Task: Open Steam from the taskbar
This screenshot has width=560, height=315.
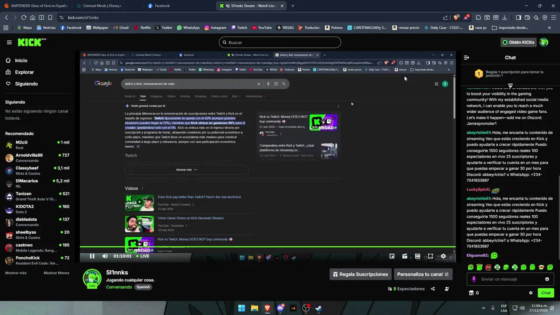Action: point(319,308)
